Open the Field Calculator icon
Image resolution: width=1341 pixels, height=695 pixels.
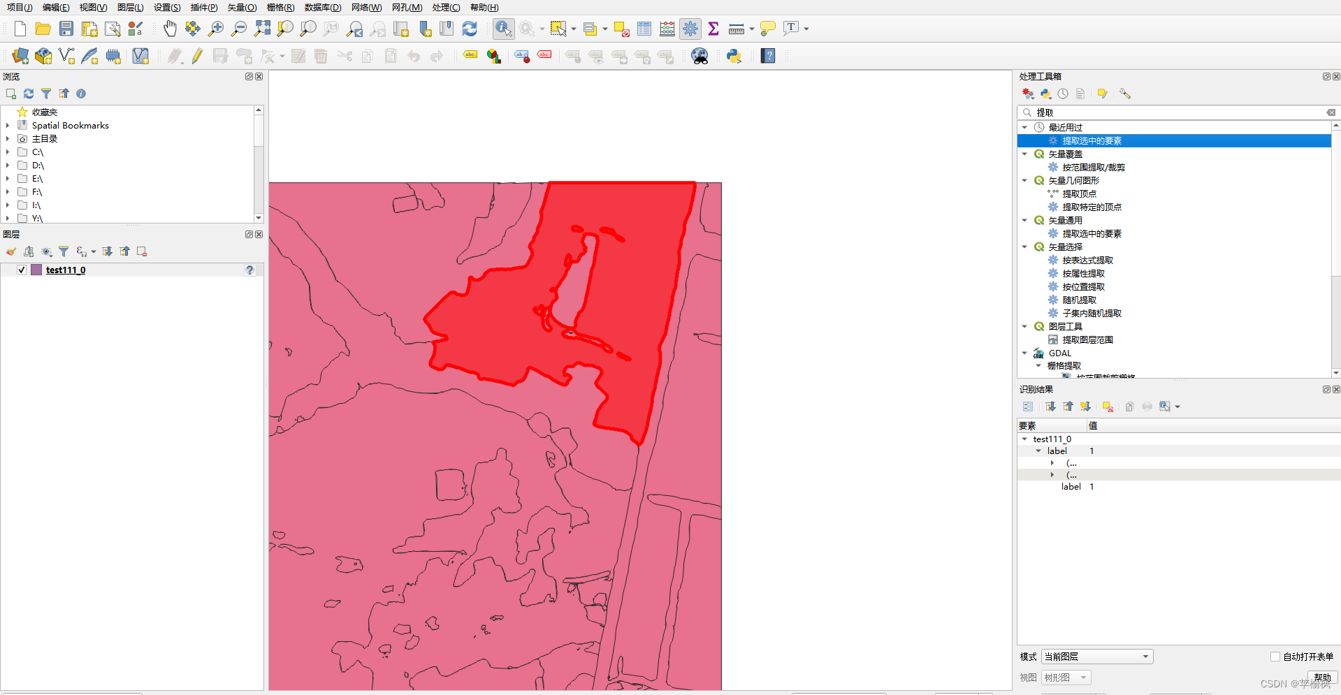[667, 29]
